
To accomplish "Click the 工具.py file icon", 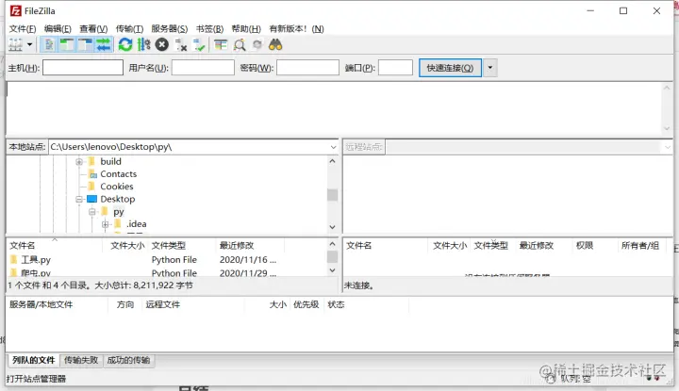I will (14, 259).
